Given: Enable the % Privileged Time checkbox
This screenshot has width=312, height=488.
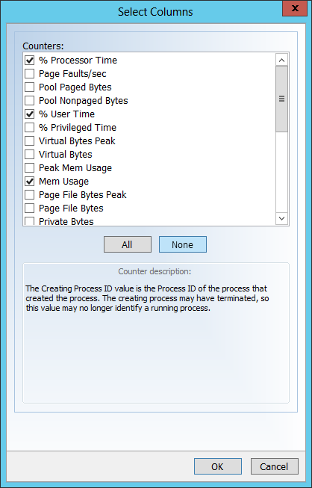Looking at the screenshot, I should [30, 127].
